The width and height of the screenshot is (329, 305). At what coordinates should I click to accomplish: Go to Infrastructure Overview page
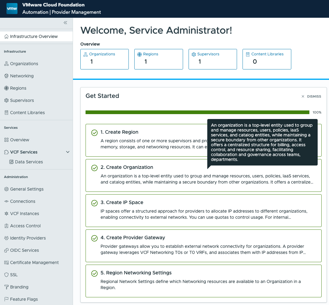coord(34,36)
